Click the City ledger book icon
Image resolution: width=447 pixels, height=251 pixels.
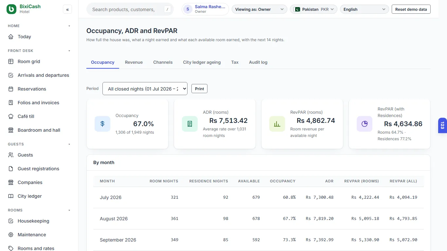pyautogui.click(x=11, y=196)
